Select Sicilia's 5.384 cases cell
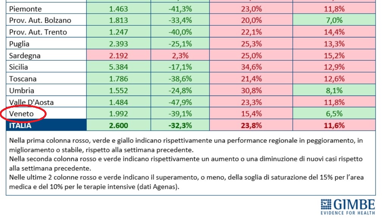 (118, 67)
